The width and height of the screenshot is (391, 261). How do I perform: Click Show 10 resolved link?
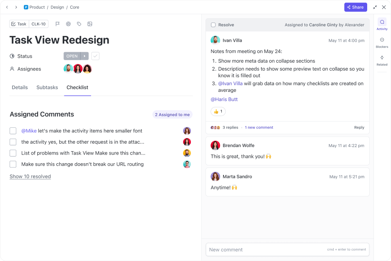coord(30,176)
